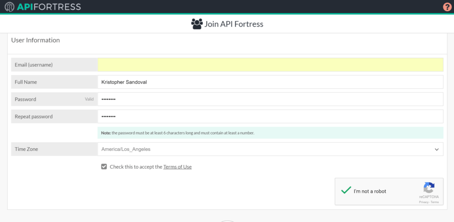Uncheck the accept Terms of Use checkbox
Viewport: 454px width, 222px height.
[x=104, y=167]
